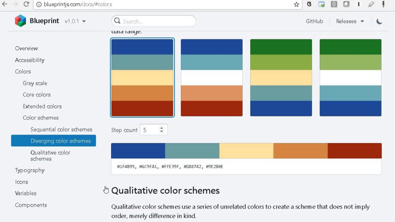Click the Search input field
This screenshot has width=395, height=222.
(154, 21)
